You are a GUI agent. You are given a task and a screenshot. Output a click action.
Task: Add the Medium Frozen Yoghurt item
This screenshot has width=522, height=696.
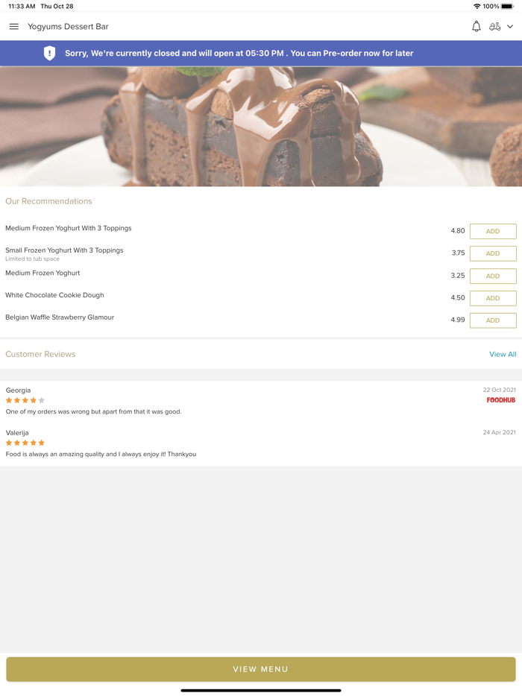point(493,276)
